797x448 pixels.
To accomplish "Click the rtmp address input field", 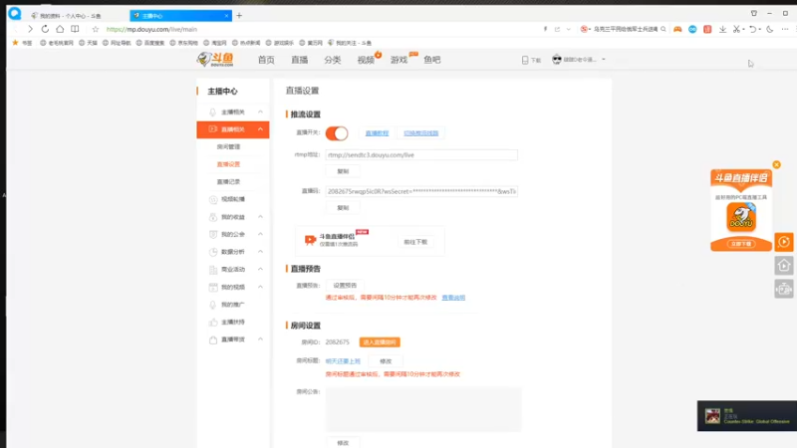I will (421, 155).
